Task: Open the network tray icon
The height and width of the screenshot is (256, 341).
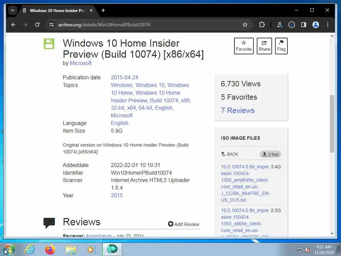Action: pos(299,250)
